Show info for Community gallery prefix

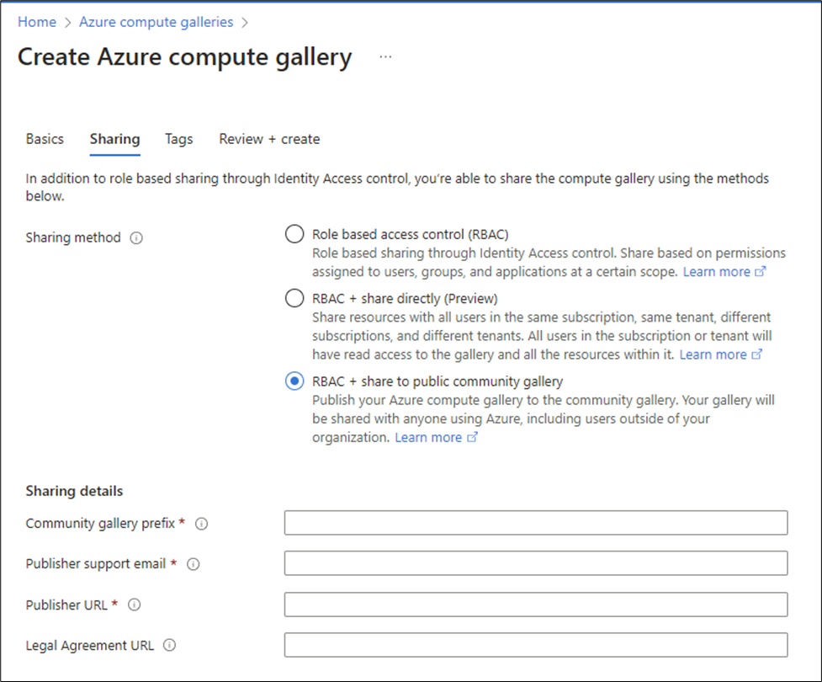[x=201, y=524]
